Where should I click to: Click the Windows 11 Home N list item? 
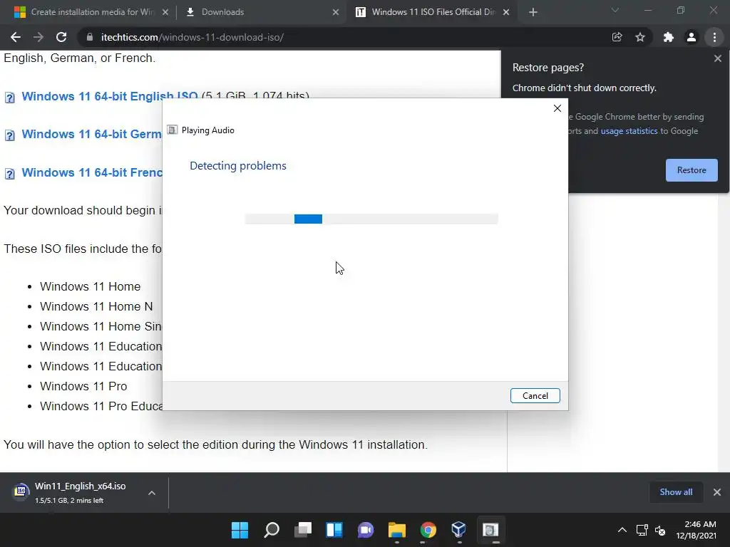click(x=96, y=306)
